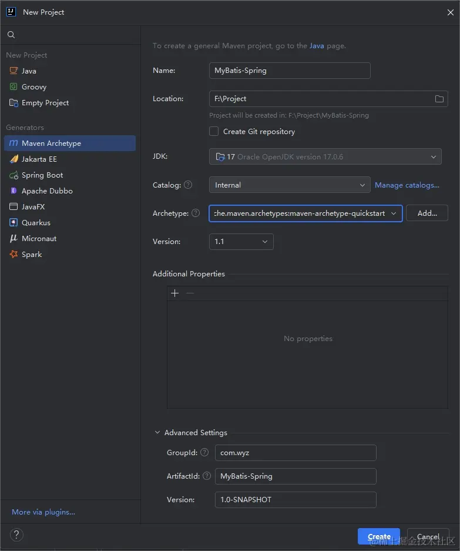The width and height of the screenshot is (460, 551).
Task: Open the Catalog help question mark
Action: 188,185
